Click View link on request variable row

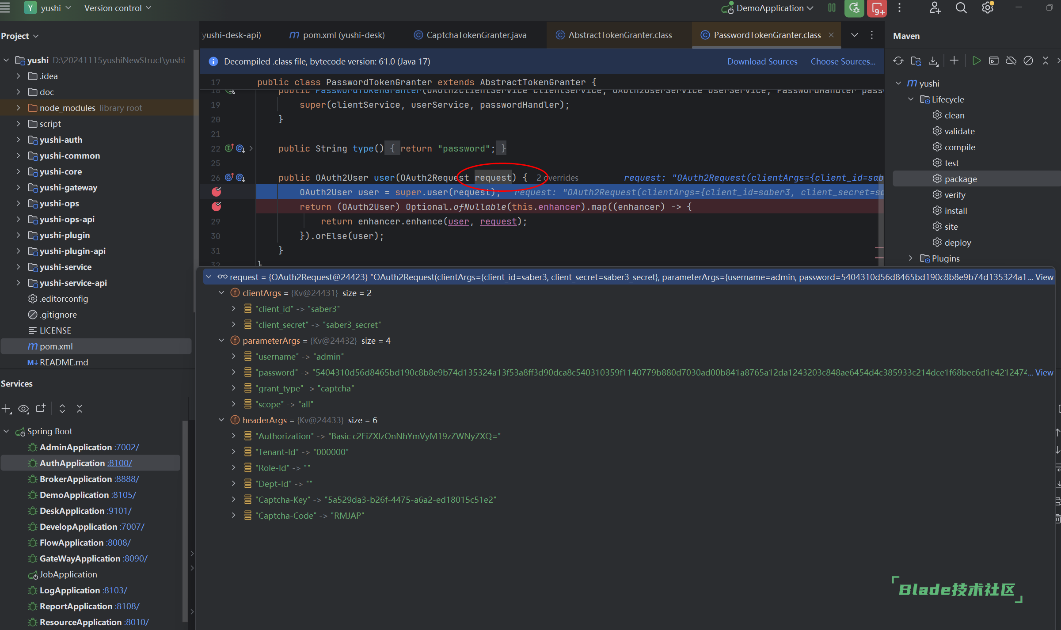(1044, 277)
